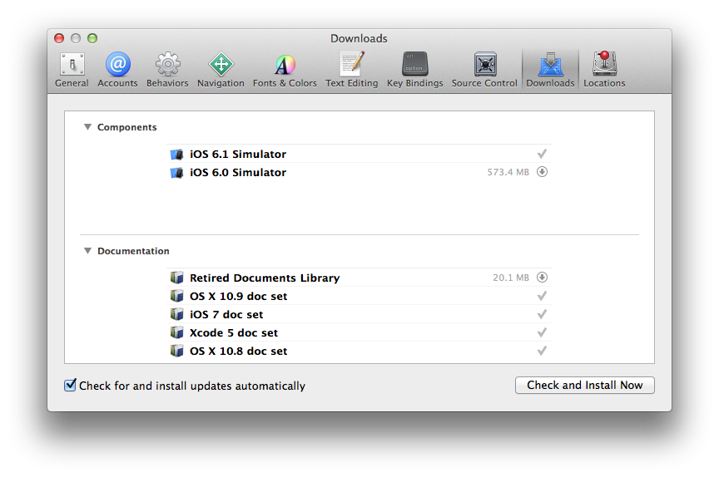Download Retired Documents Library arrow icon
Screen dimensions: 719x477
[542, 277]
